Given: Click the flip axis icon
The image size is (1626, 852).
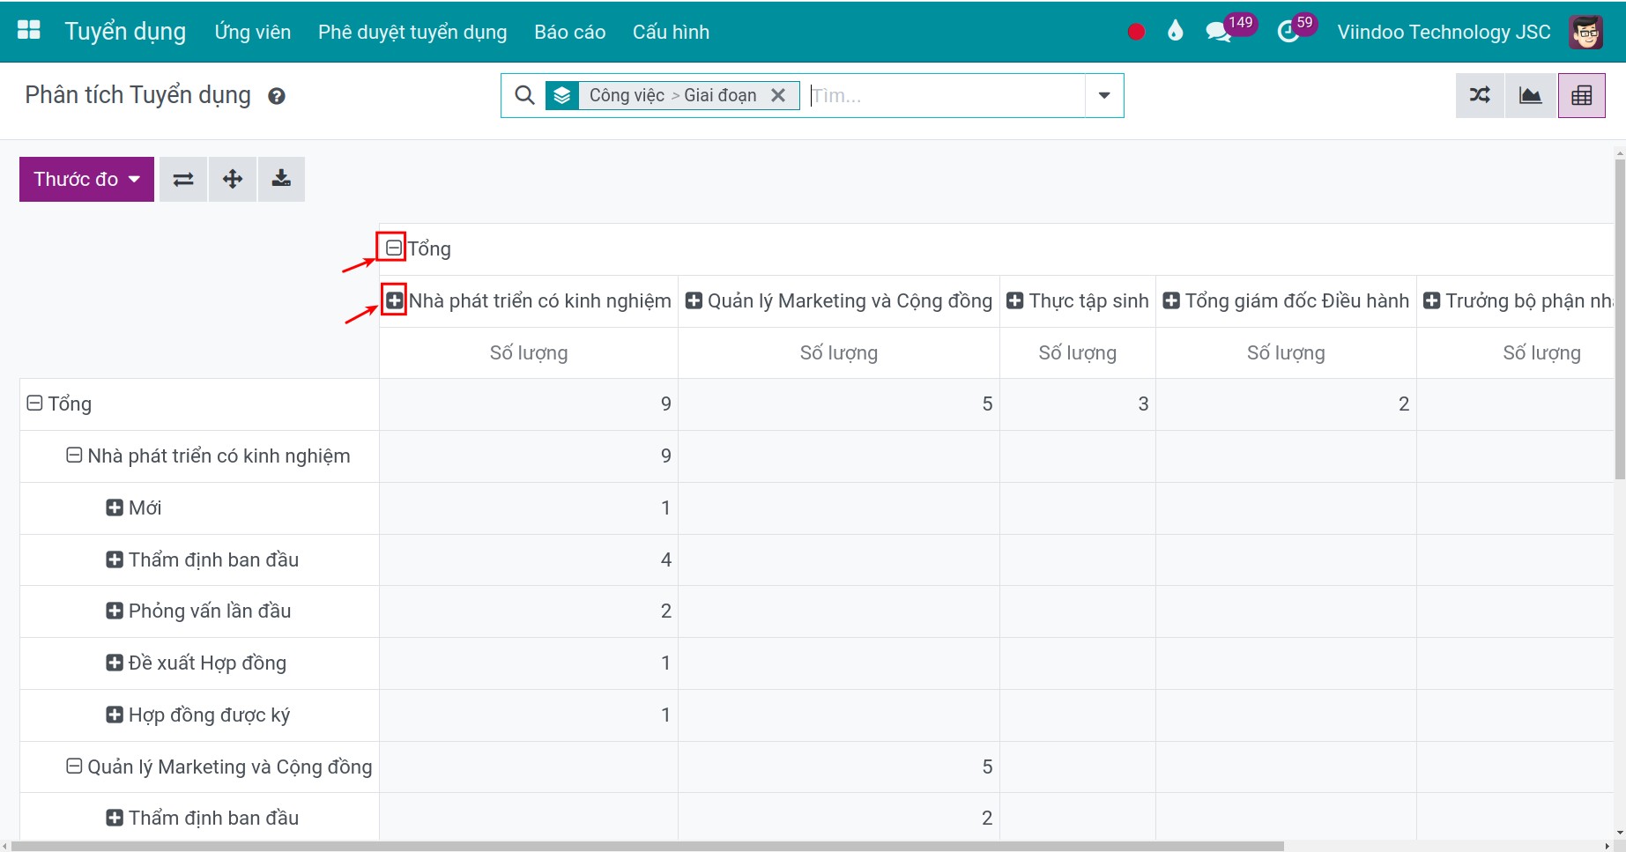Looking at the screenshot, I should click(x=183, y=180).
